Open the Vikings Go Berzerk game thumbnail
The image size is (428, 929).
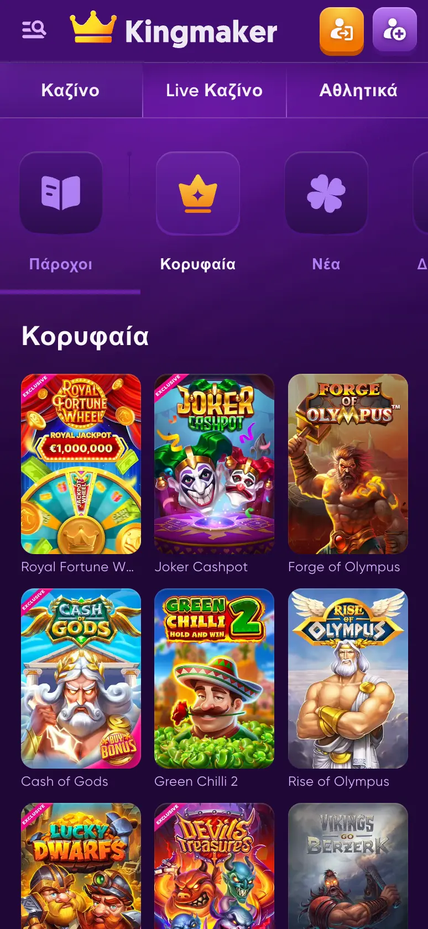click(348, 866)
